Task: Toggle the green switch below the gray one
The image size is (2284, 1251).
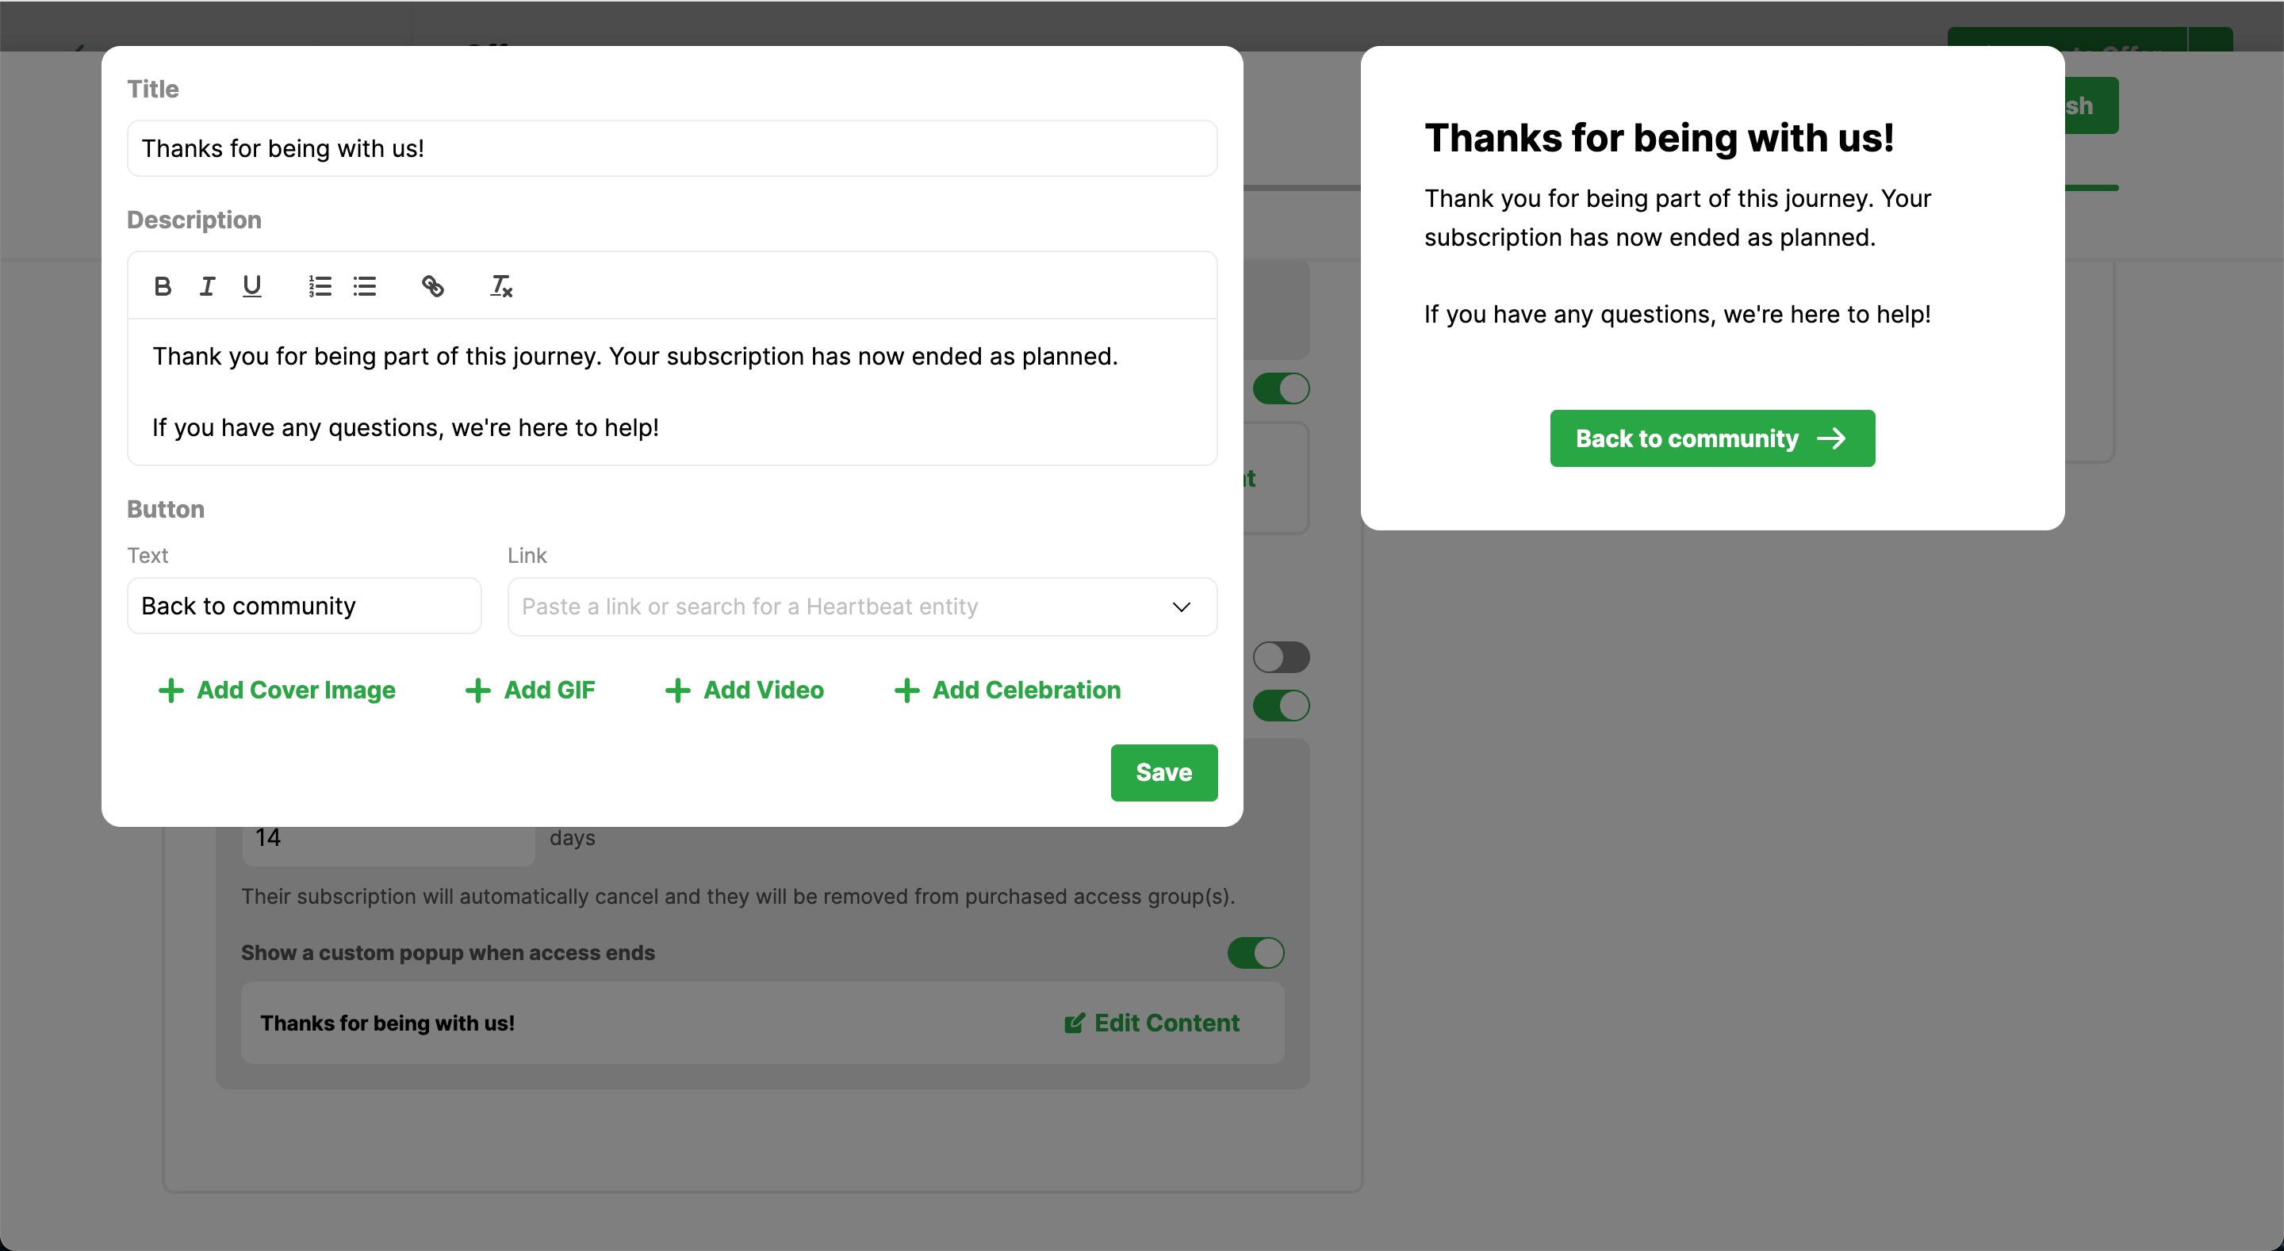Action: pyautogui.click(x=1282, y=706)
